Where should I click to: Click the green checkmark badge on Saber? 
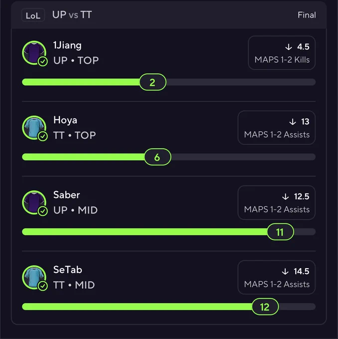click(43, 211)
